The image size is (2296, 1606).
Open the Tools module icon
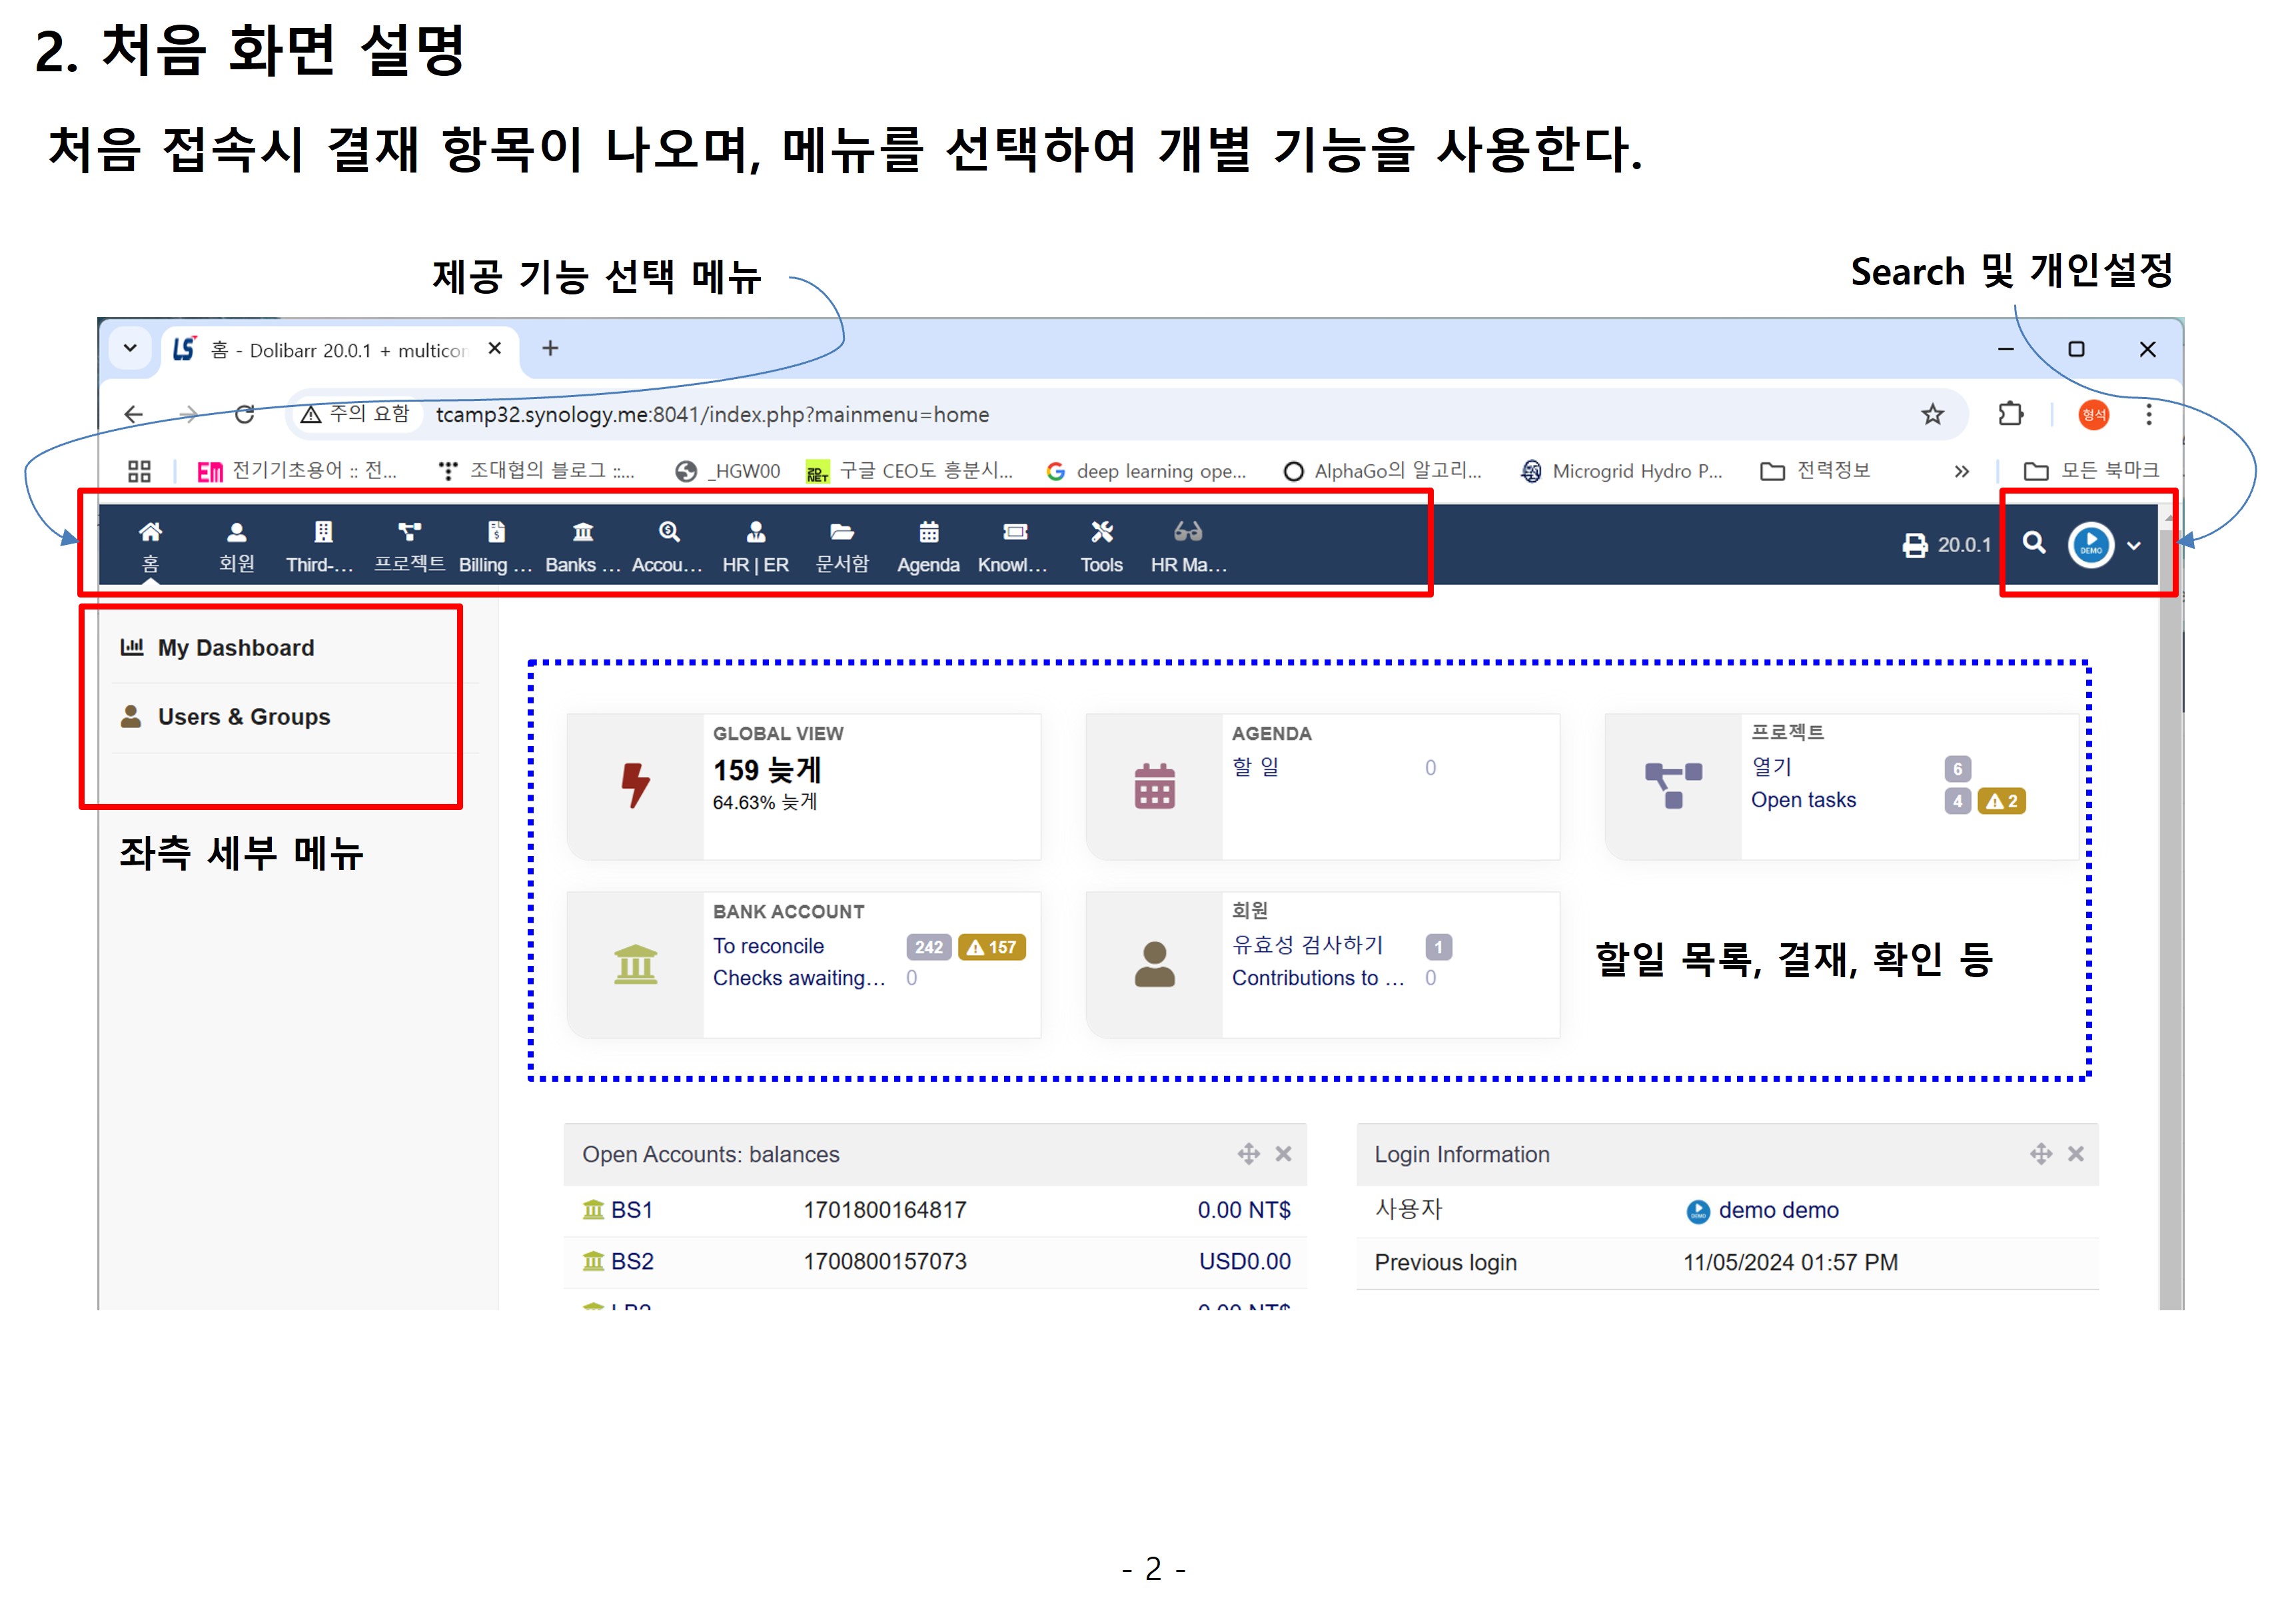pos(1101,532)
